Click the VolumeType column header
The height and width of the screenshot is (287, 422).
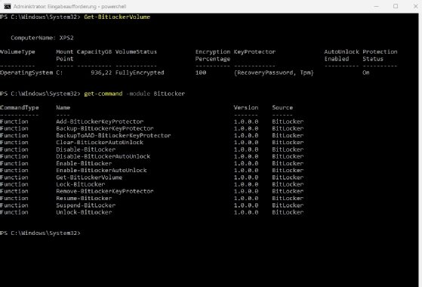(x=17, y=51)
